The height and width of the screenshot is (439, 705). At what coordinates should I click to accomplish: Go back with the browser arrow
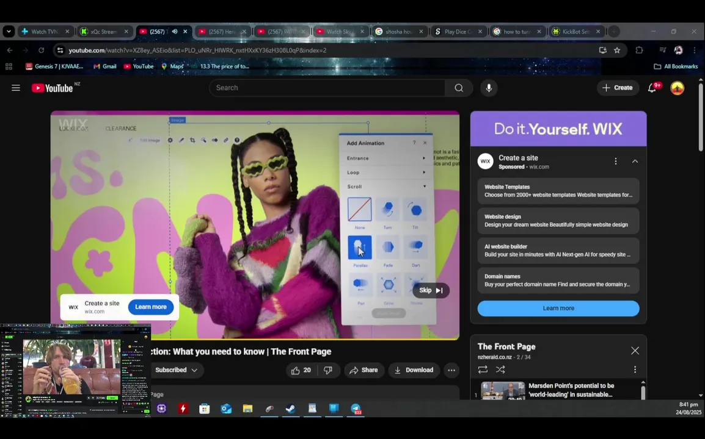10,50
